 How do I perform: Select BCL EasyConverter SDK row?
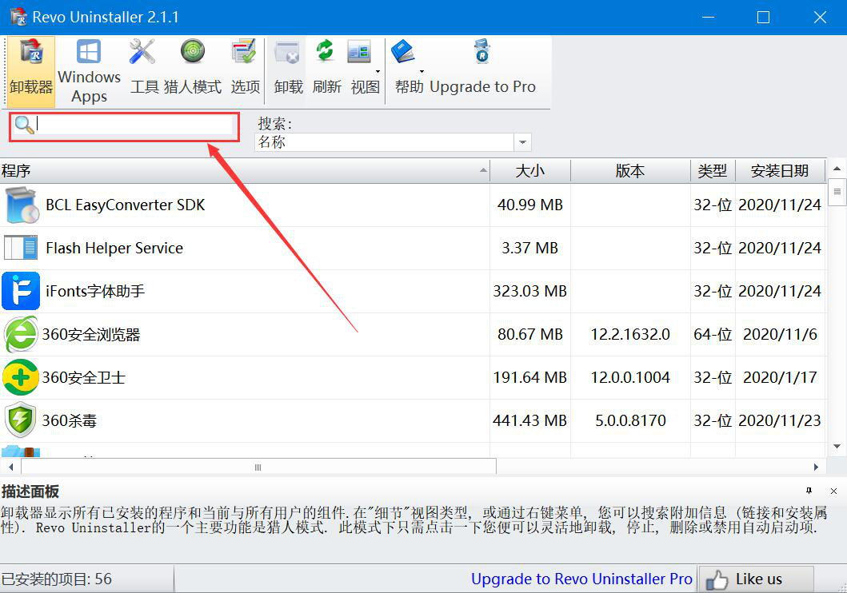pos(413,205)
